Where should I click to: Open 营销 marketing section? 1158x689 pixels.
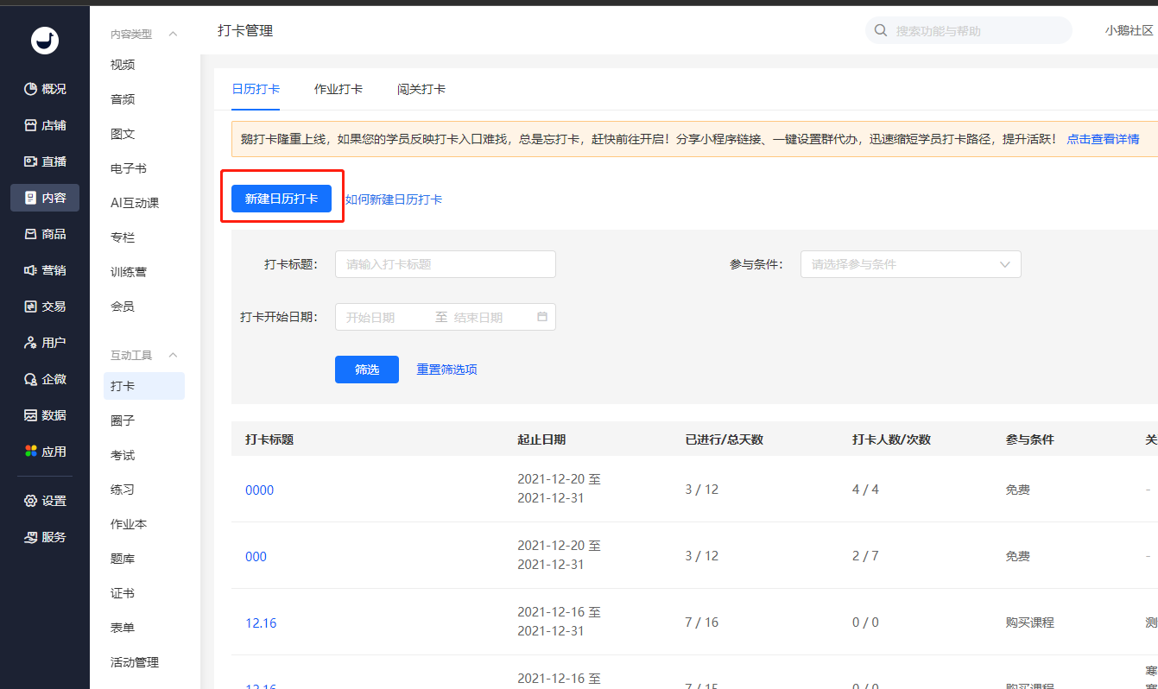click(45, 270)
